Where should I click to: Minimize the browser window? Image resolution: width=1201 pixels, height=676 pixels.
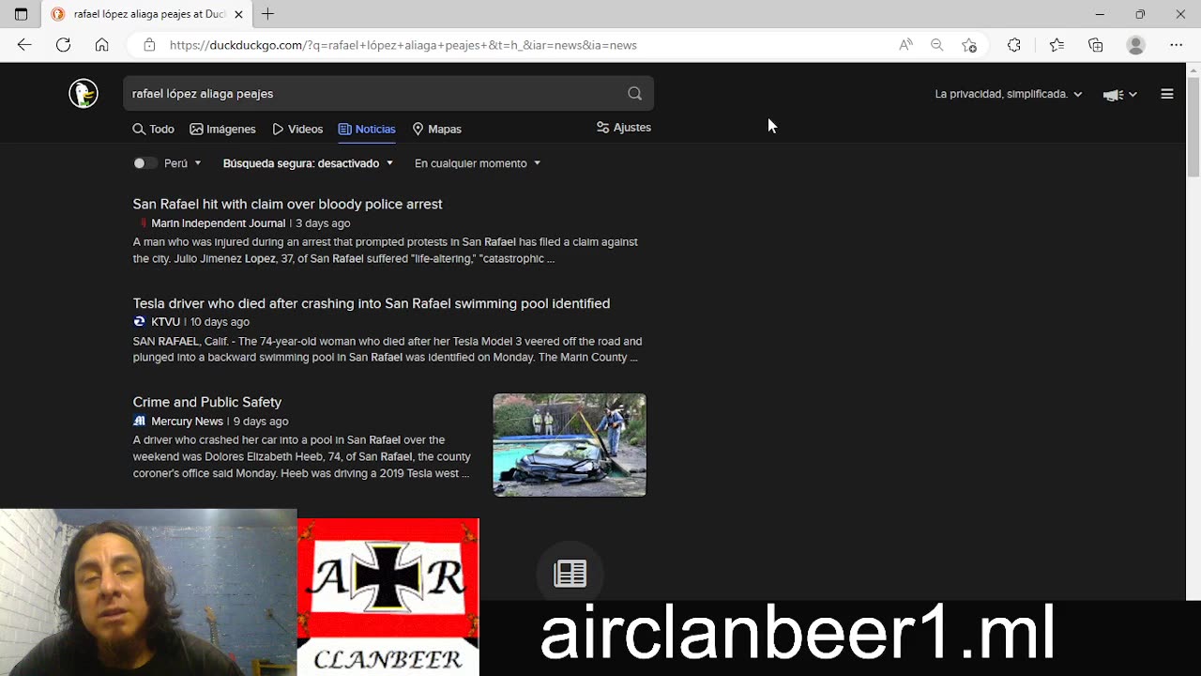tap(1100, 14)
